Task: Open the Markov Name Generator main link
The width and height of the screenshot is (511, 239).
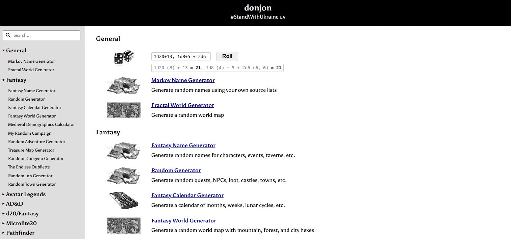Action: [183, 80]
